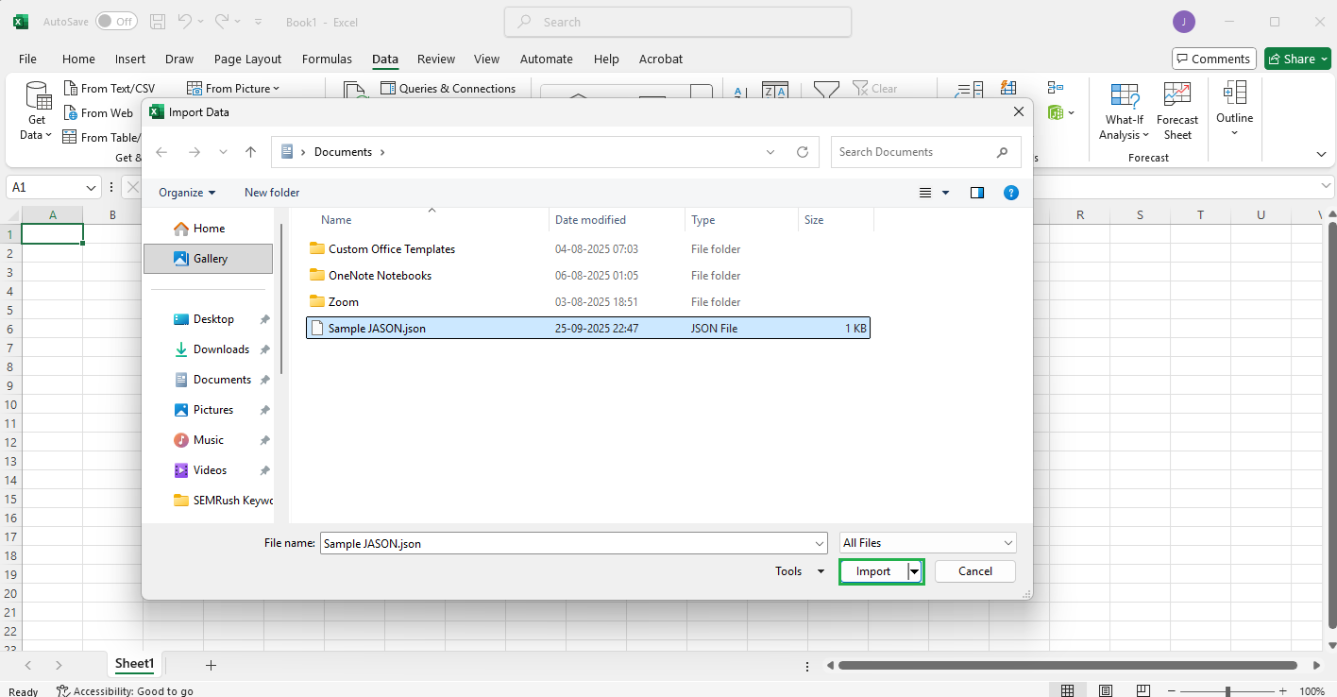Open the Help question mark in Import dialog
The image size is (1337, 697).
pos(1010,192)
